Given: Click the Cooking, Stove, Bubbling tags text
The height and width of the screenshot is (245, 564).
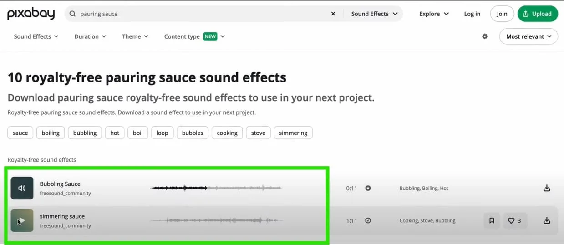Looking at the screenshot, I should 427,220.
